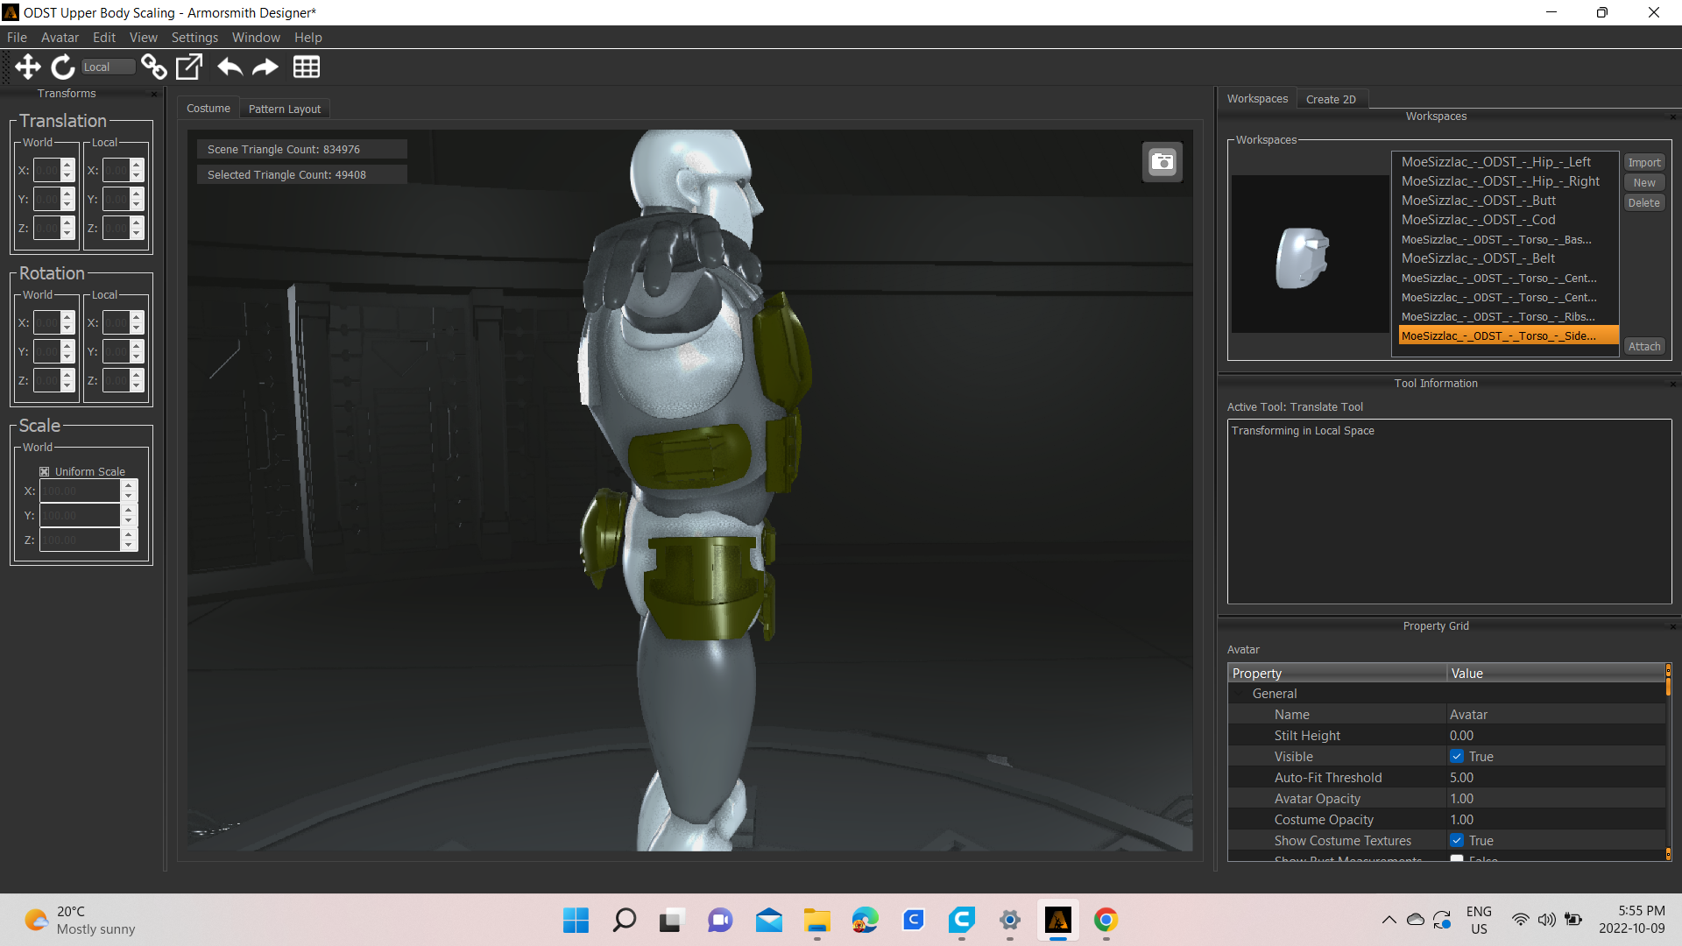1682x946 pixels.
Task: Open Settings gear in taskbar
Action: 1009,920
